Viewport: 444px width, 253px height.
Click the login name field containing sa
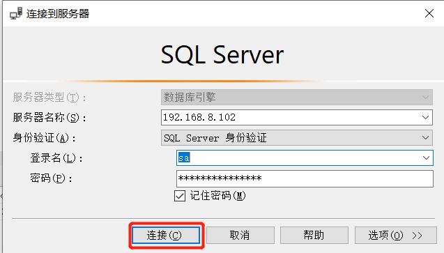[305, 158]
